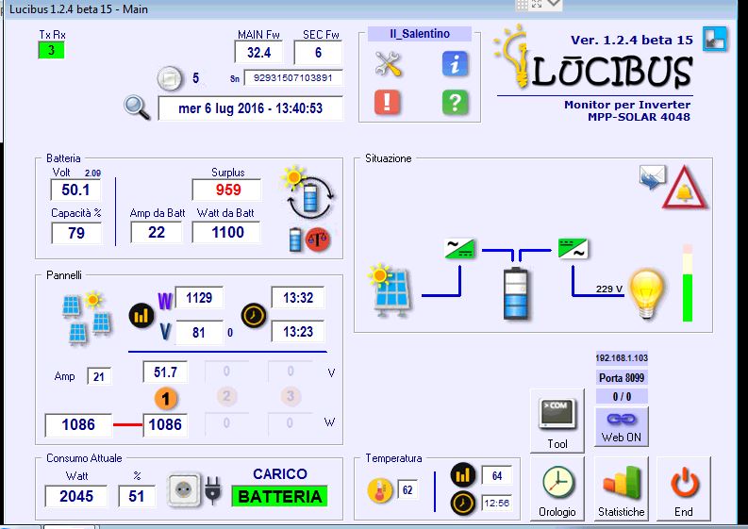This screenshot has height=529, width=748.
Task: Click the time field 13:23
Action: (298, 332)
